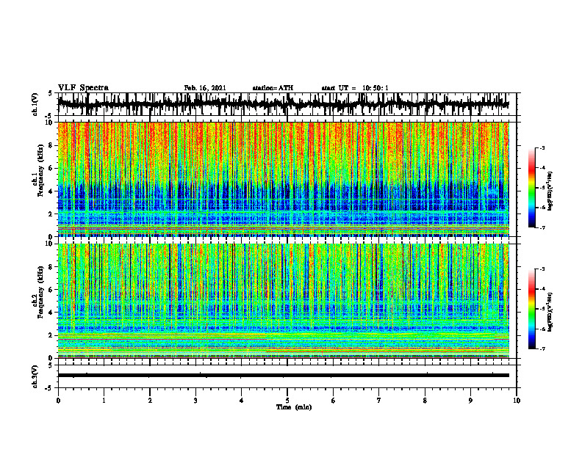
Task: Click the ch.1 spectrogram panel
Action: (283, 179)
